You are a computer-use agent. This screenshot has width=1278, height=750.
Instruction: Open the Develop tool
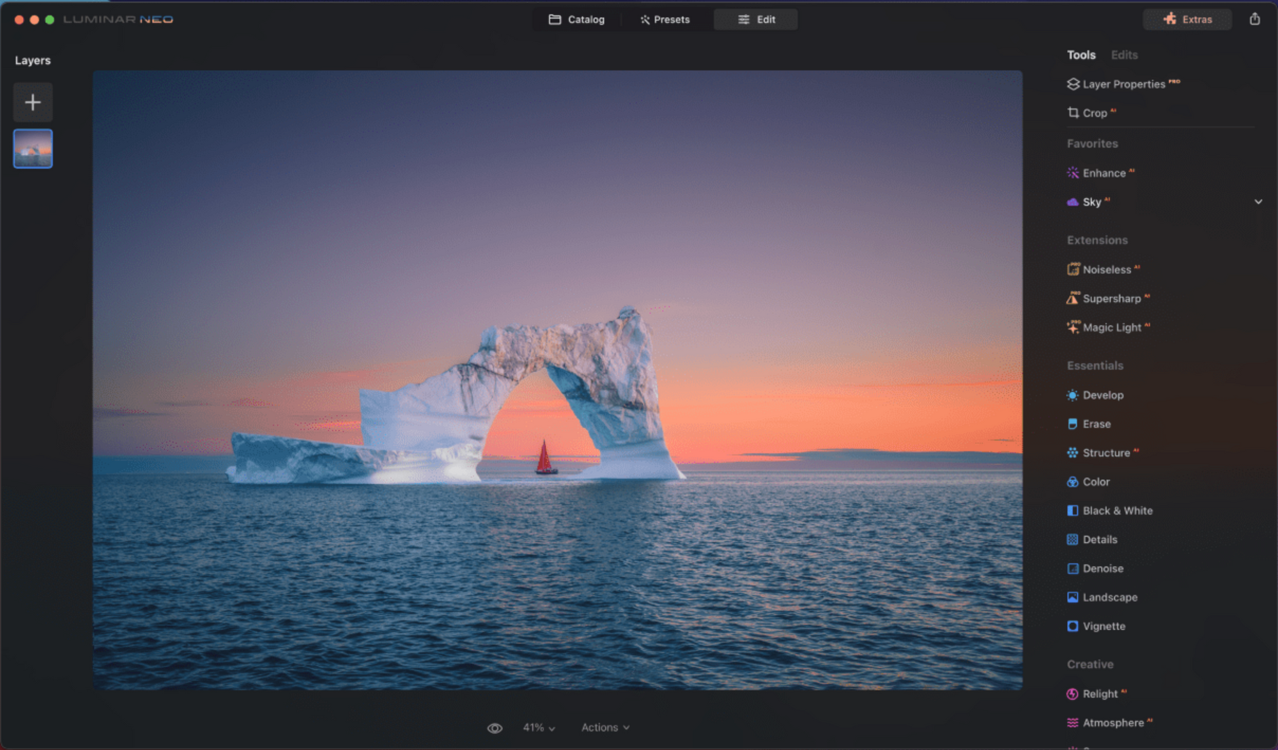[1102, 395]
